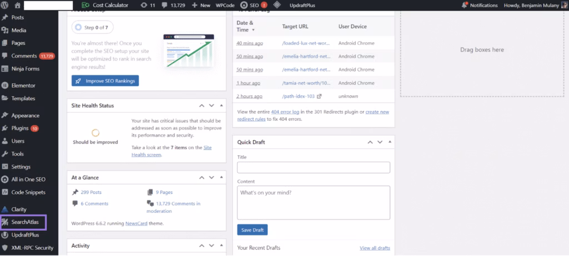Open Plugins in the sidebar
The image size is (569, 256).
point(19,129)
